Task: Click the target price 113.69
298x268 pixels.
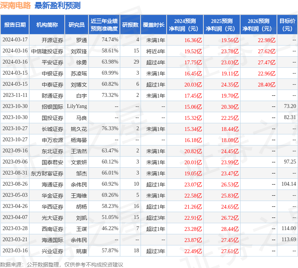Action: pyautogui.click(x=289, y=239)
